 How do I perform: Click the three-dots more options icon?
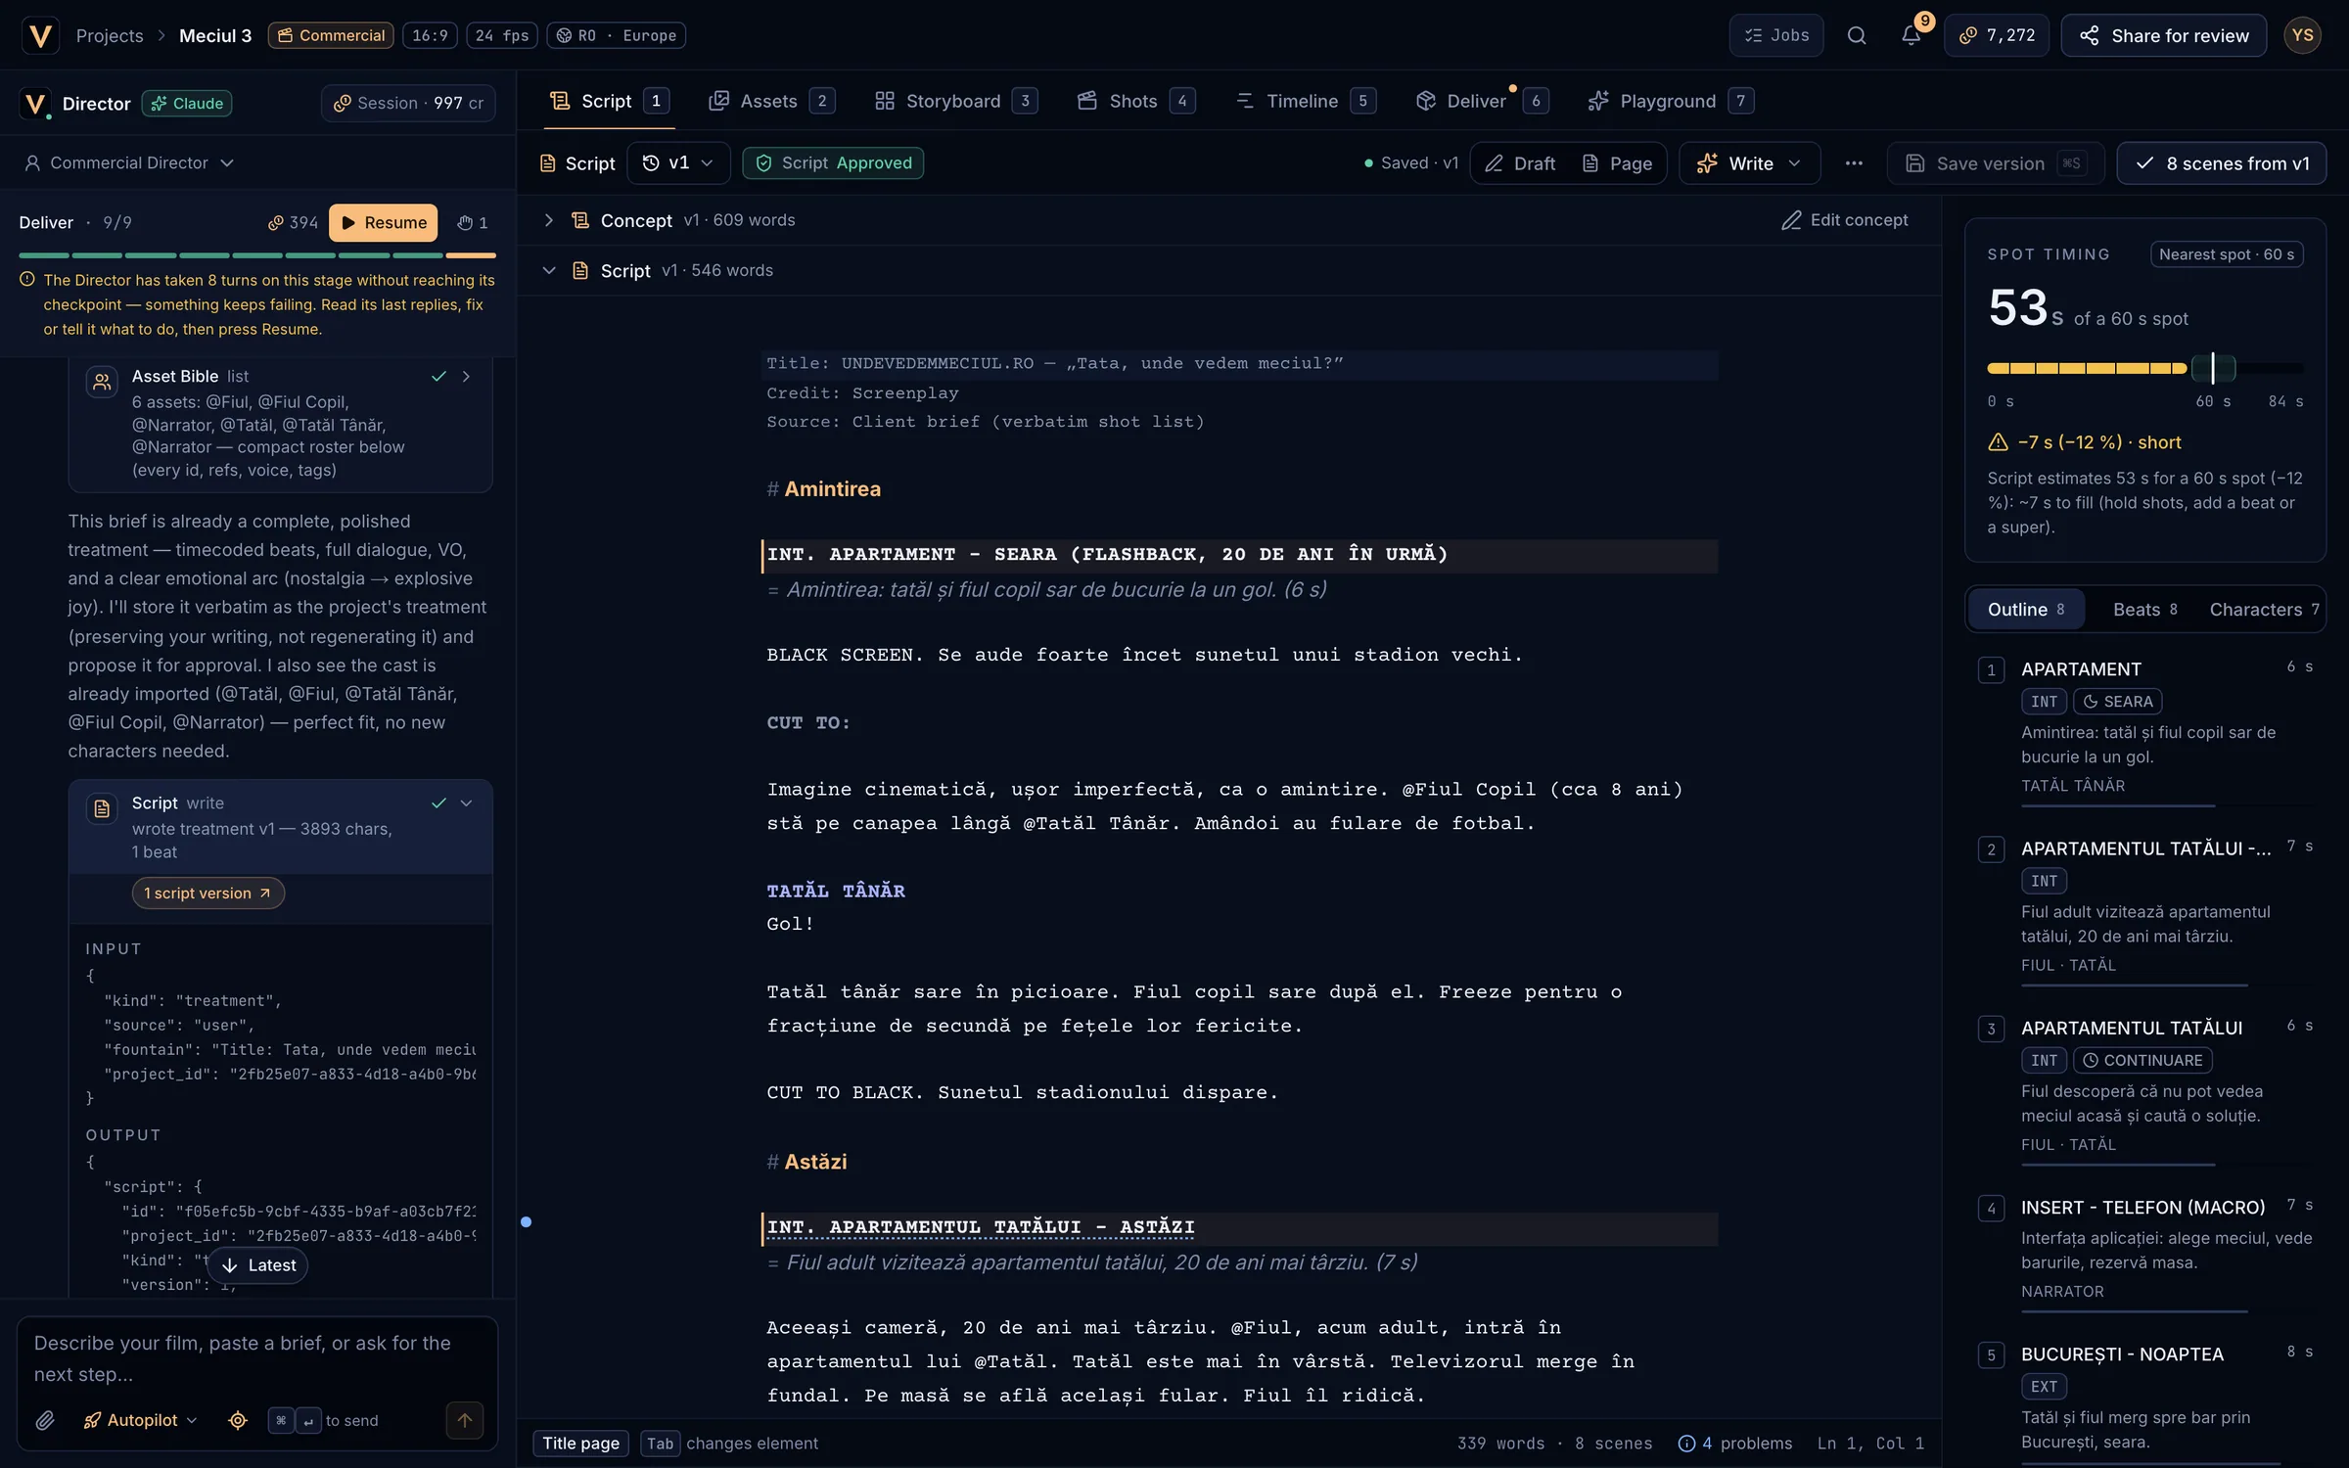pyautogui.click(x=1854, y=163)
